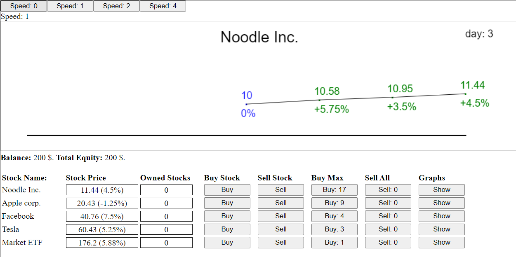Show the Apple corp. graph
This screenshot has width=516, height=257.
point(442,203)
